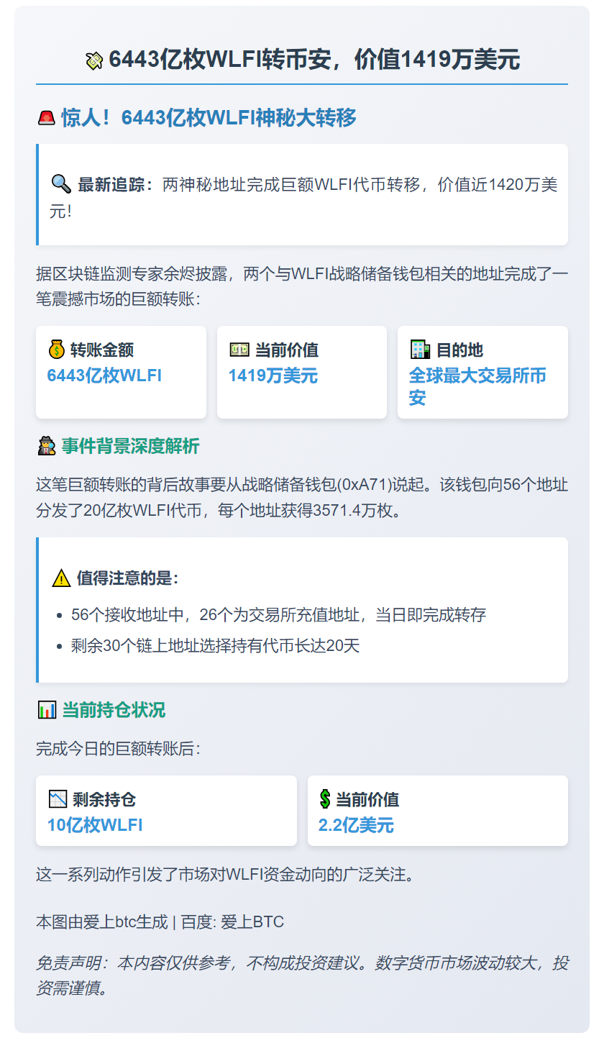The image size is (604, 1056).
Task: Click the magnifying glass icon near 最新追踪
Action: click(x=60, y=184)
